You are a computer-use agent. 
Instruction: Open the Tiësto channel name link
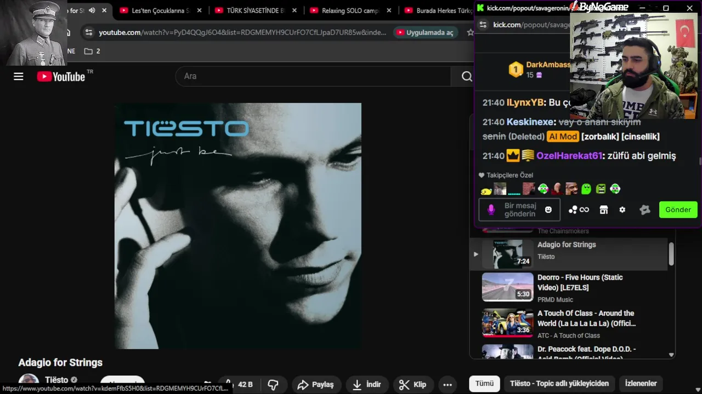tap(56, 380)
